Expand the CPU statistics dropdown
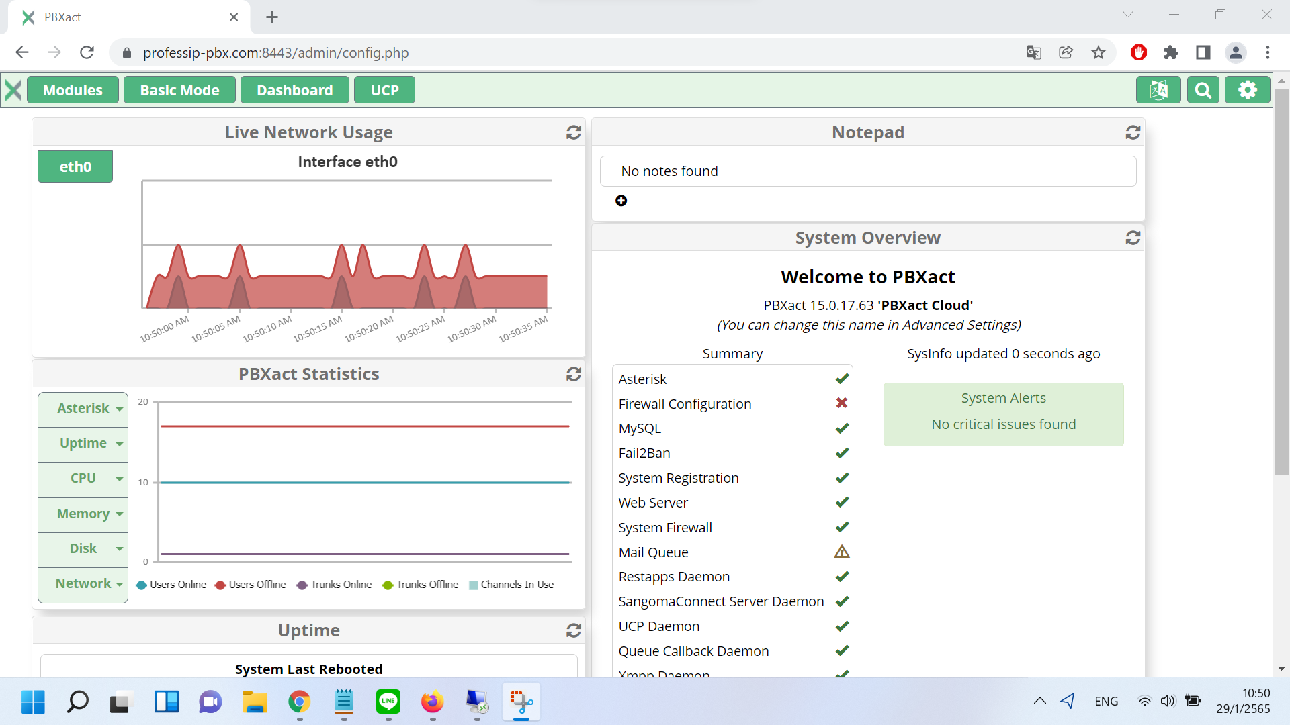 pyautogui.click(x=83, y=479)
